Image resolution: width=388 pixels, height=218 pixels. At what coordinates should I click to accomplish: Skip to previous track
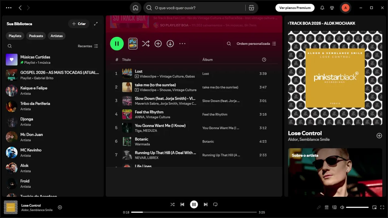tap(182, 204)
